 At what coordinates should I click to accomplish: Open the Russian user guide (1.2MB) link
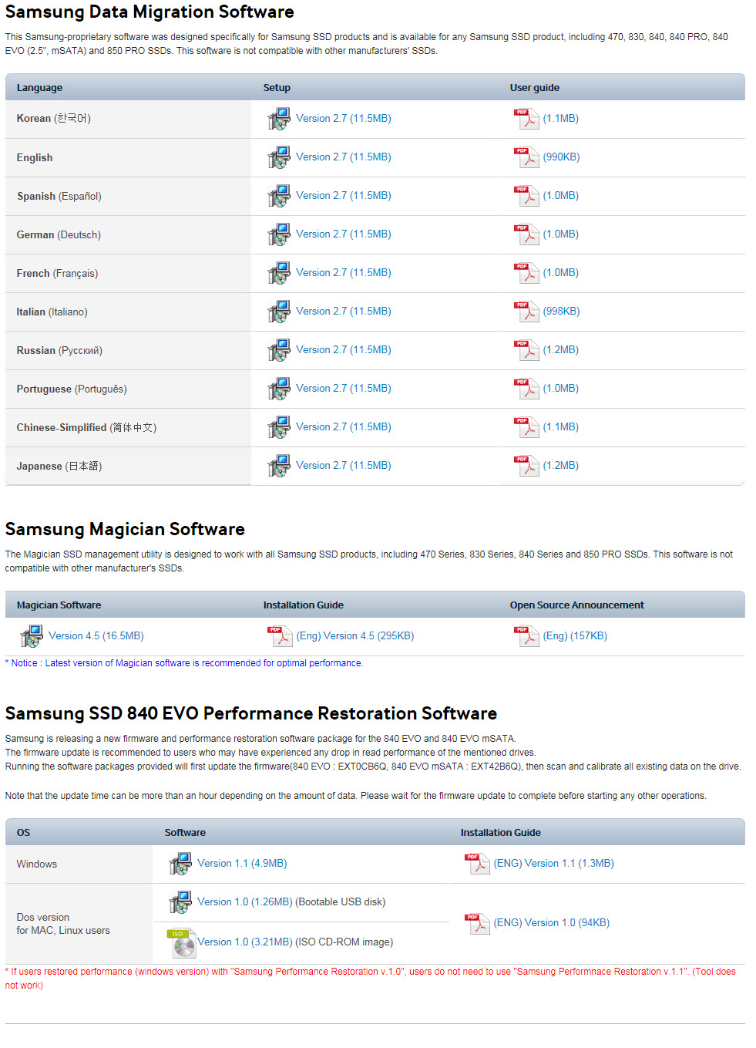(561, 349)
